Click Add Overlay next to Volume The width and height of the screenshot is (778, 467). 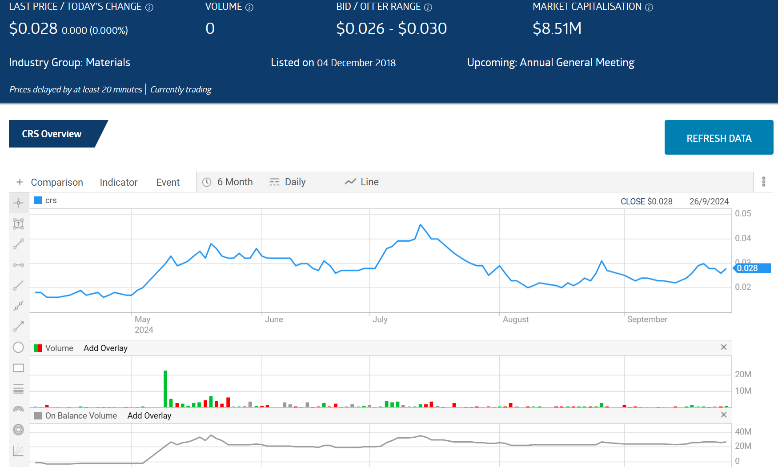tap(105, 348)
